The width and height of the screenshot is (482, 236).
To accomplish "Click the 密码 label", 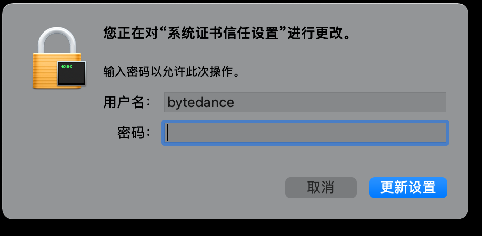I will tap(134, 133).
